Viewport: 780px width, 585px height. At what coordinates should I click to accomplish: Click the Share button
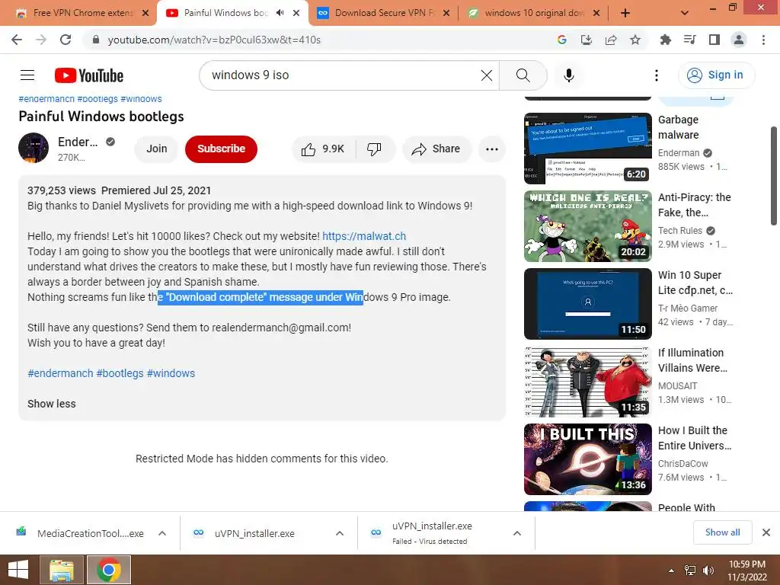[436, 149]
